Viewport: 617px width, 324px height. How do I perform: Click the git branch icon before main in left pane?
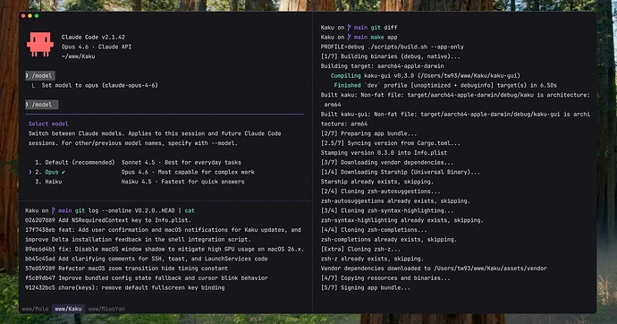[54, 210]
